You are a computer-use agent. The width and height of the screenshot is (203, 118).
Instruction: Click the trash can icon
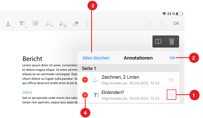click(x=172, y=41)
